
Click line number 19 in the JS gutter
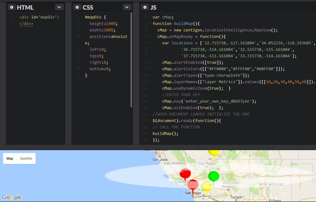[x=146, y=133]
